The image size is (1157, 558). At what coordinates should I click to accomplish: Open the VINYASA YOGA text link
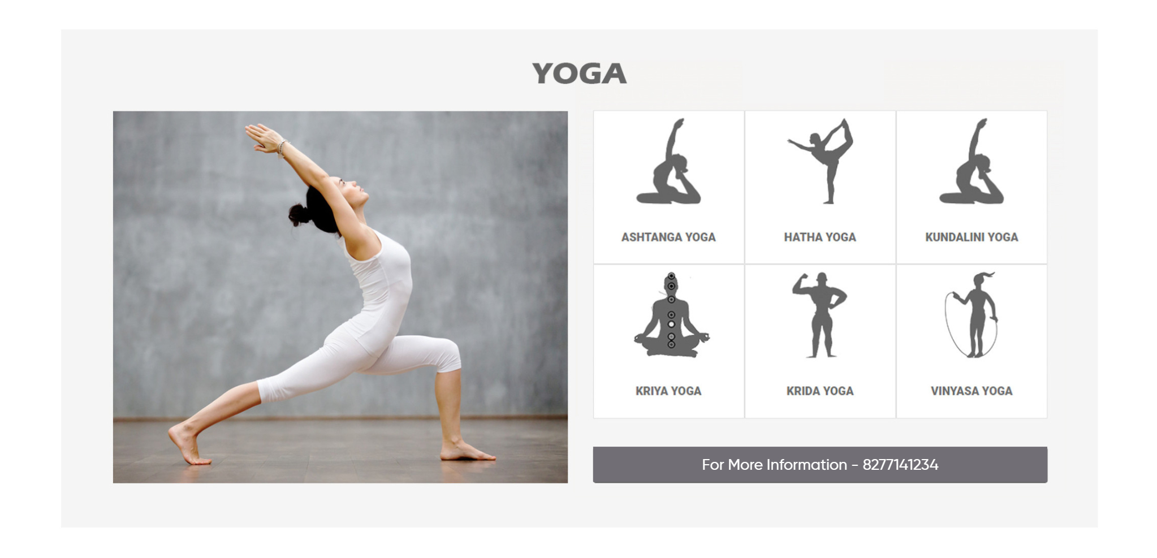tap(972, 391)
